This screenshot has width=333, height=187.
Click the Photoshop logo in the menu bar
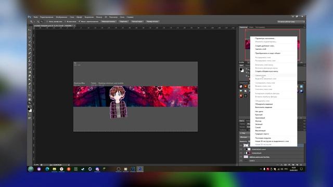(29, 17)
